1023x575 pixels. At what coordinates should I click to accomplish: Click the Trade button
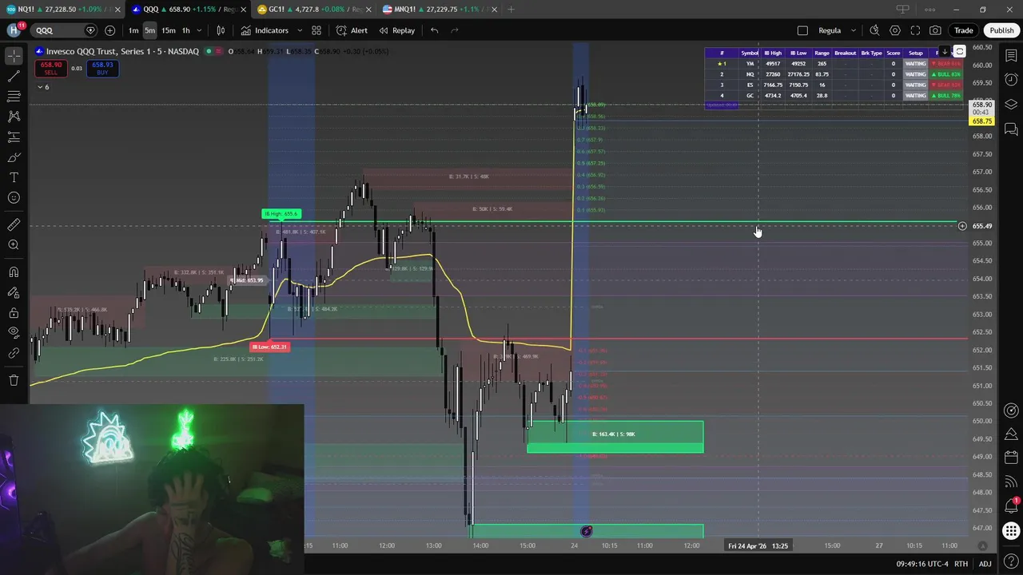(x=963, y=30)
